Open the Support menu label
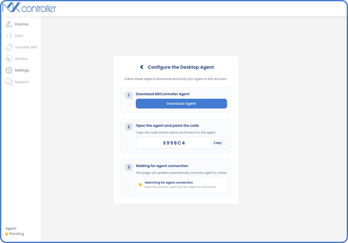Screen dimensions: 348x243 22,82
